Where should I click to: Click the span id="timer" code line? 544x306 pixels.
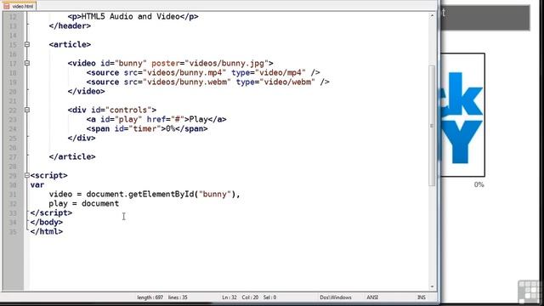[147, 128]
